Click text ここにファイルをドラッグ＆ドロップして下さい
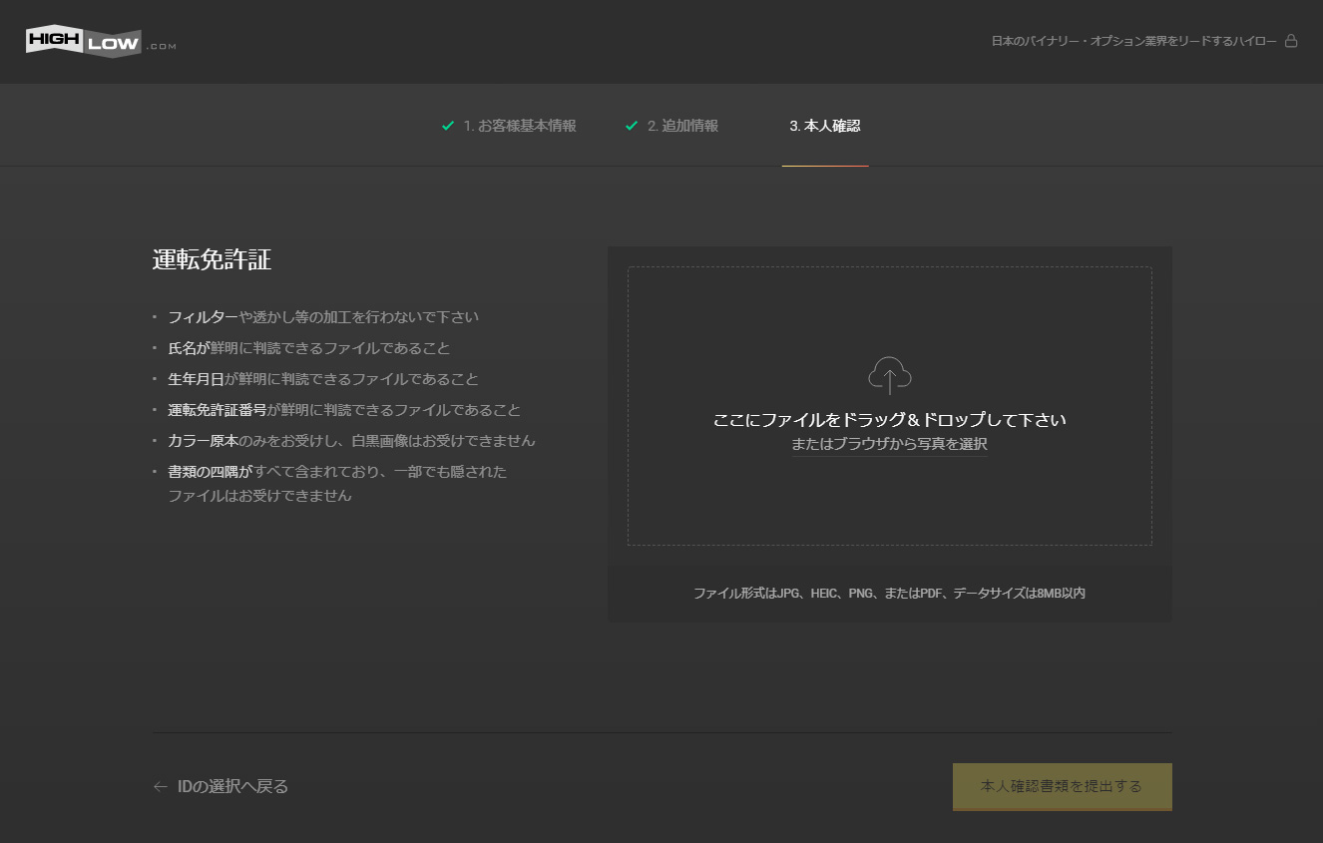This screenshot has width=1323, height=843. point(890,420)
